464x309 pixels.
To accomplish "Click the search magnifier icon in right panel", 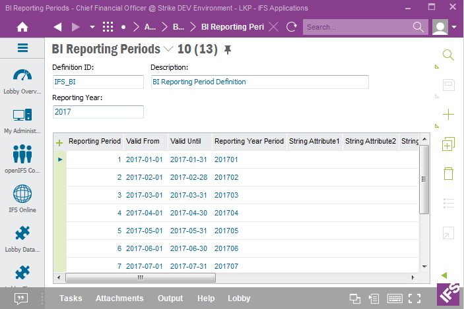I will point(448,55).
